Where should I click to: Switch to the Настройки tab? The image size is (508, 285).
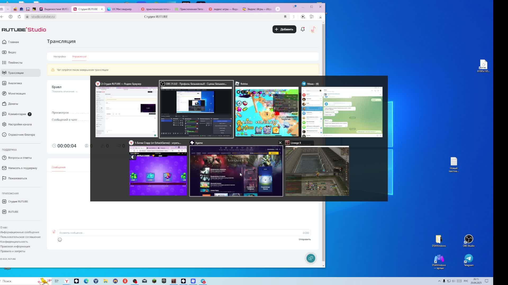coord(60,56)
